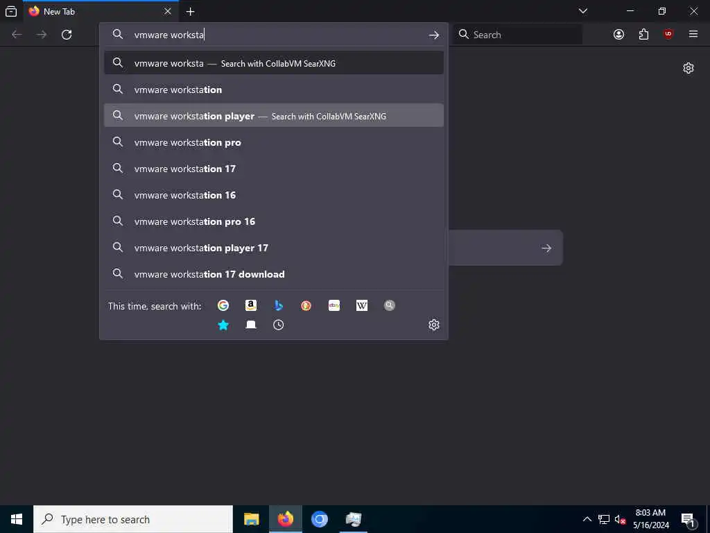Viewport: 710px width, 533px height.
Task: Click the New Tab page search arrow
Action: click(546, 248)
